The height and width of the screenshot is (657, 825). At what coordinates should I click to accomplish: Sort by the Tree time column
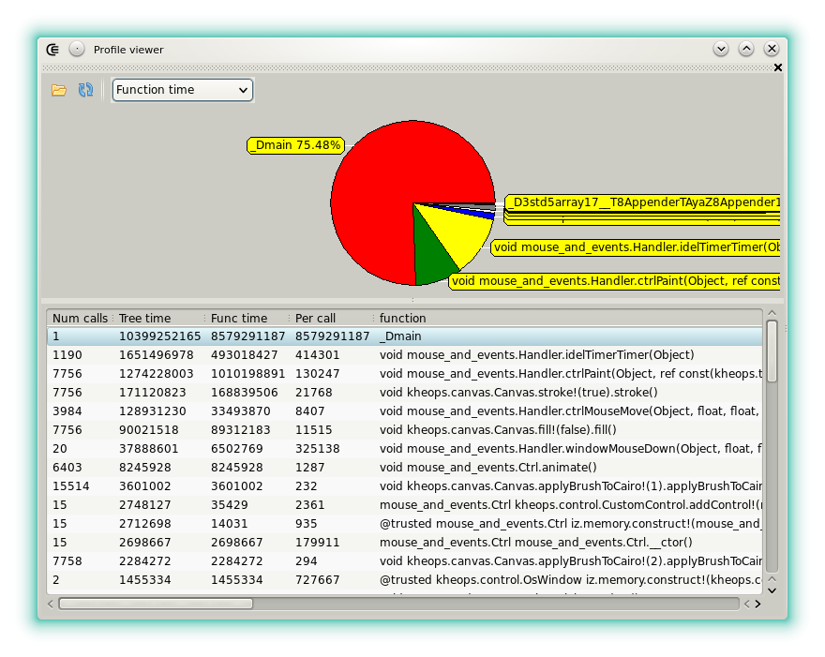coord(145,318)
